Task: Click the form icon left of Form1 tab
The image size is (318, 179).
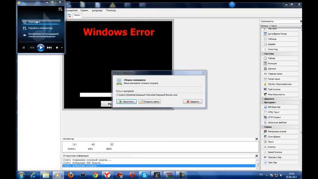Action: [69, 15]
